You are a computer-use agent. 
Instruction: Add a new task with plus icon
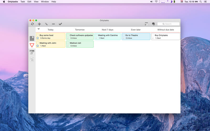(x=39, y=24)
